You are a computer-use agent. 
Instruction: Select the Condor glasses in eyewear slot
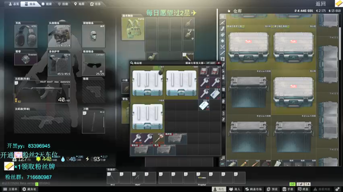[93, 65]
